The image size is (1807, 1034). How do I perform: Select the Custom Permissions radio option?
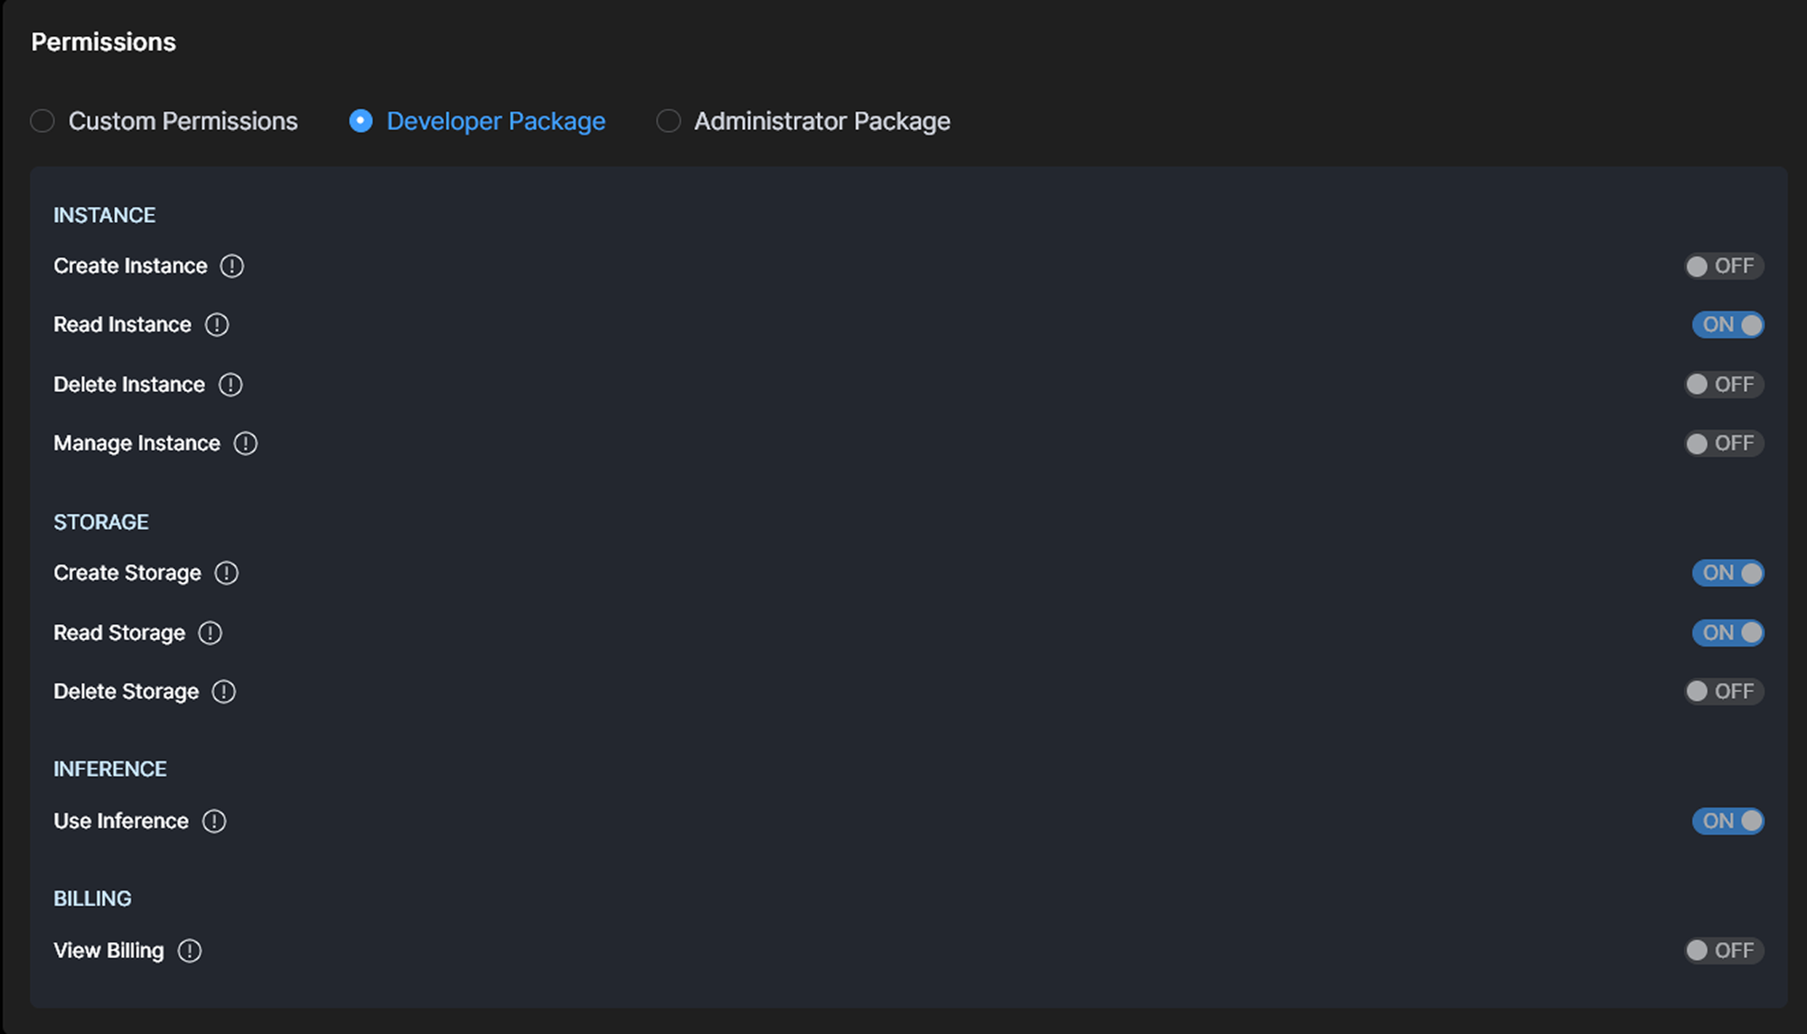[42, 121]
